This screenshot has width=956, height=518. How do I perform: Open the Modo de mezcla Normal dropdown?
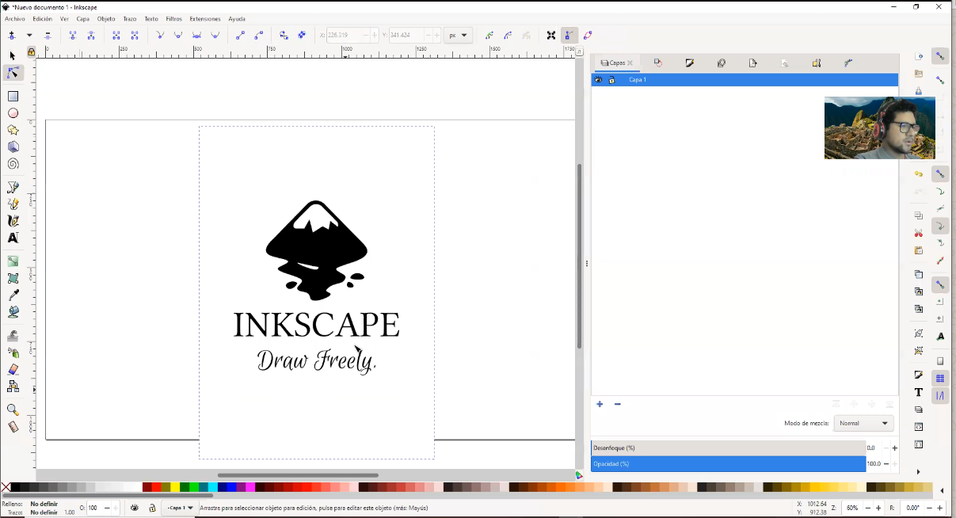point(863,423)
